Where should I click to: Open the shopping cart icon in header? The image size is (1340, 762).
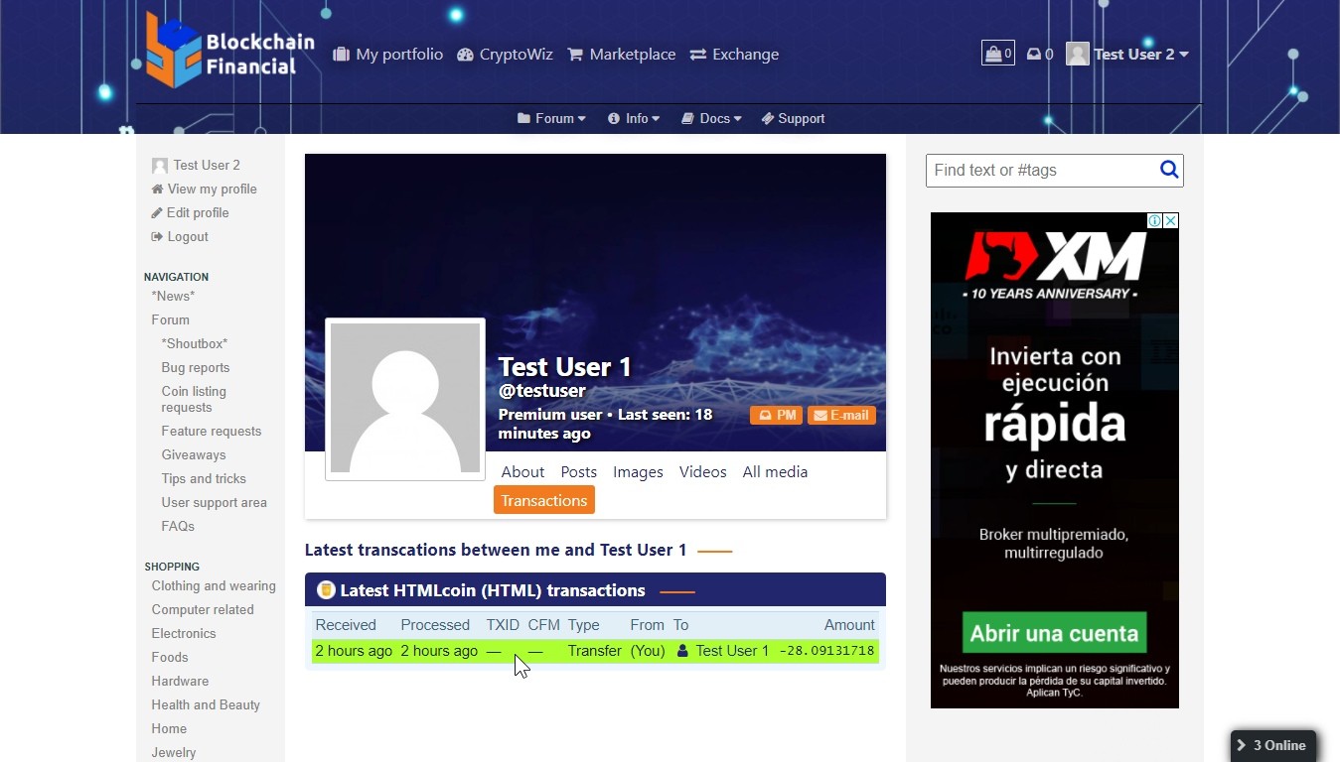click(x=997, y=54)
